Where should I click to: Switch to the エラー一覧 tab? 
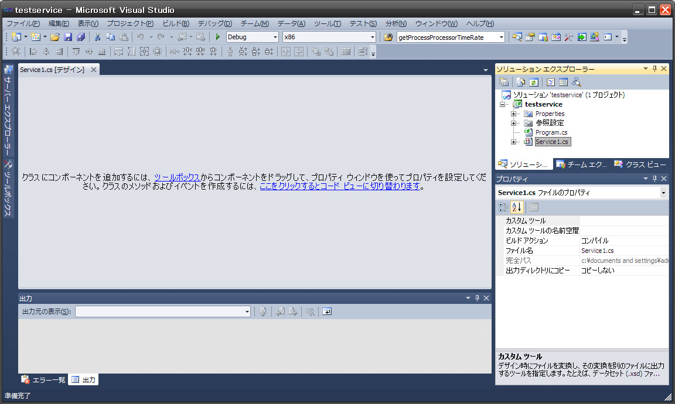[43, 380]
